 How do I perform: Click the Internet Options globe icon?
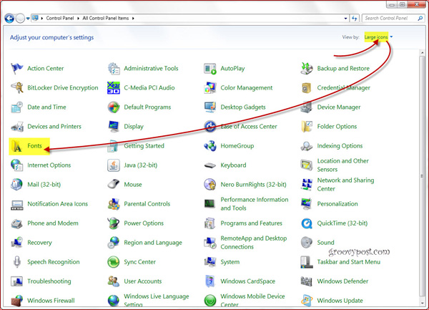coord(16,165)
